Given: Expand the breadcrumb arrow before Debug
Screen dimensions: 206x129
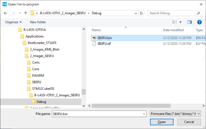Looking at the screenshot, I should [x=89, y=13].
